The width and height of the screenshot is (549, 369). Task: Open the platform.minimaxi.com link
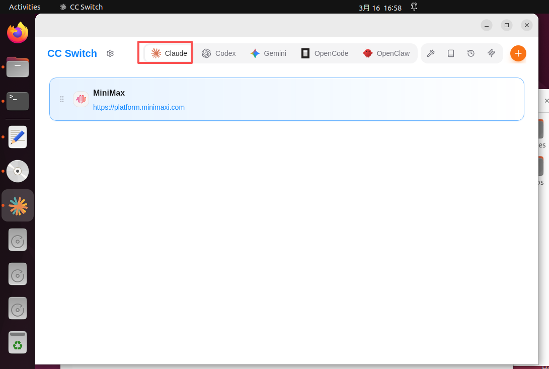[x=139, y=107]
